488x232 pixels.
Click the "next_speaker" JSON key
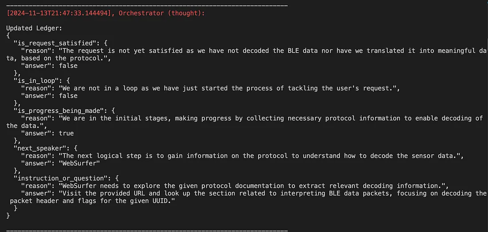point(40,148)
